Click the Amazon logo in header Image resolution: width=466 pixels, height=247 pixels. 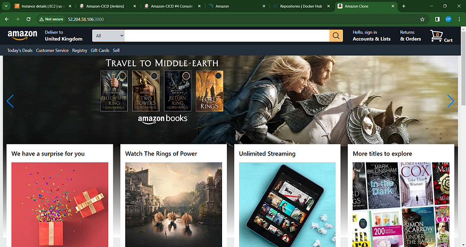pos(22,35)
